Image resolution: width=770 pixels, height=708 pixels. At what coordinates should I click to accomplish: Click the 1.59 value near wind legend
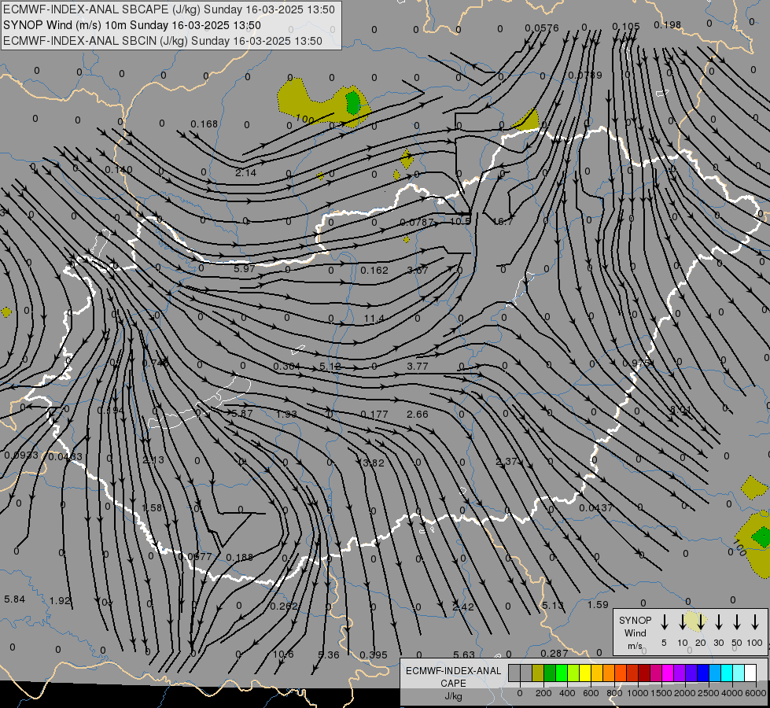point(598,604)
